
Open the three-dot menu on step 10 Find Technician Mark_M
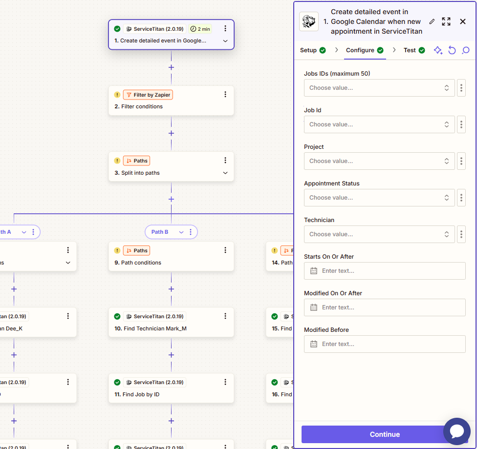point(225,316)
